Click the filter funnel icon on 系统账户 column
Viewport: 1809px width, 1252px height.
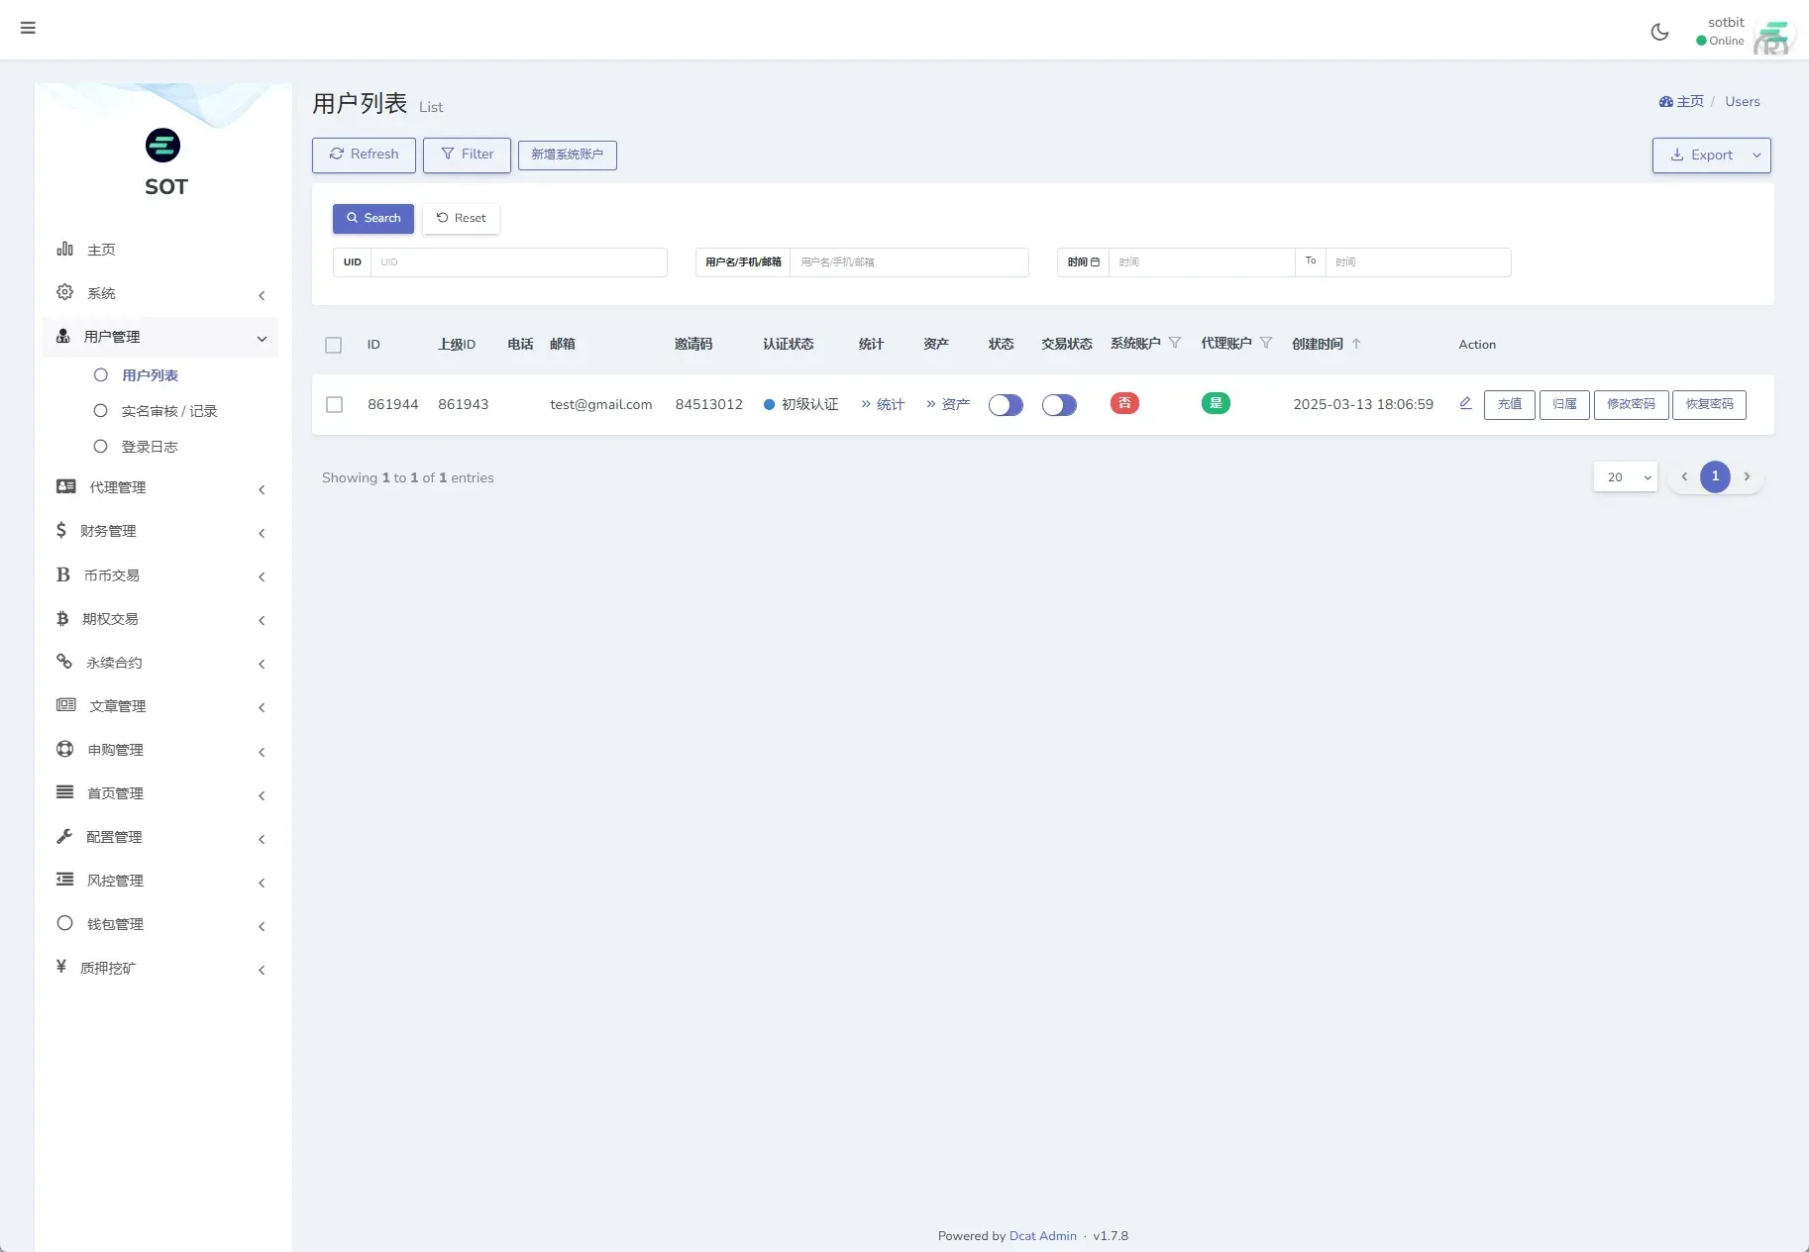(x=1176, y=343)
